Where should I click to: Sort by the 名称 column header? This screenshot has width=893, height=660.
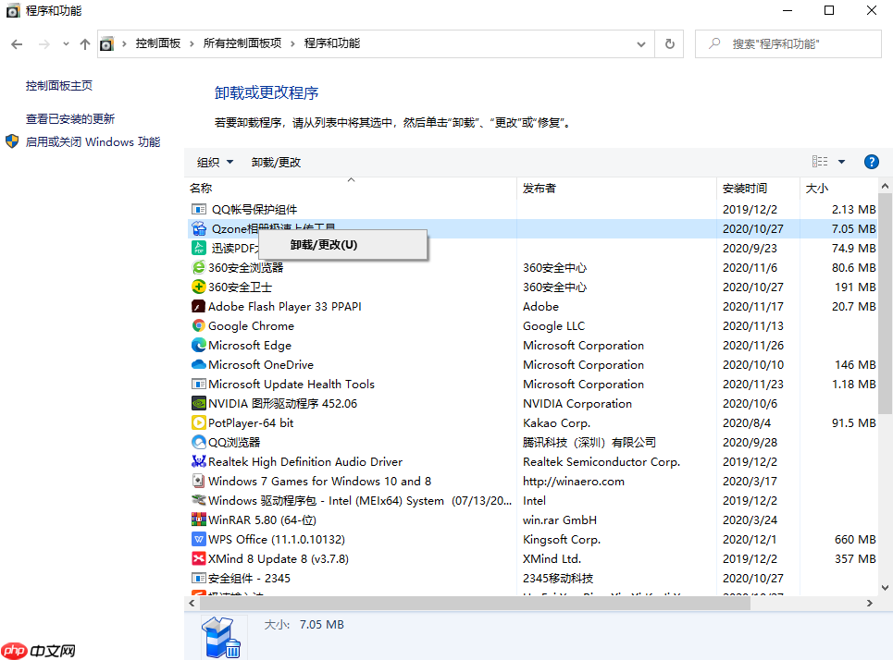click(352, 188)
